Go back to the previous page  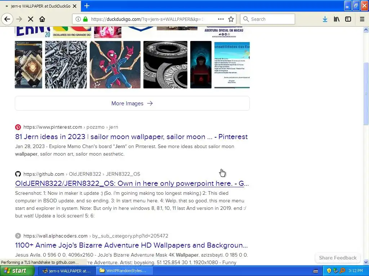[7, 19]
